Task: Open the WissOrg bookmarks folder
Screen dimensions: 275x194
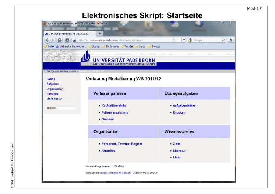Action: [127, 46]
